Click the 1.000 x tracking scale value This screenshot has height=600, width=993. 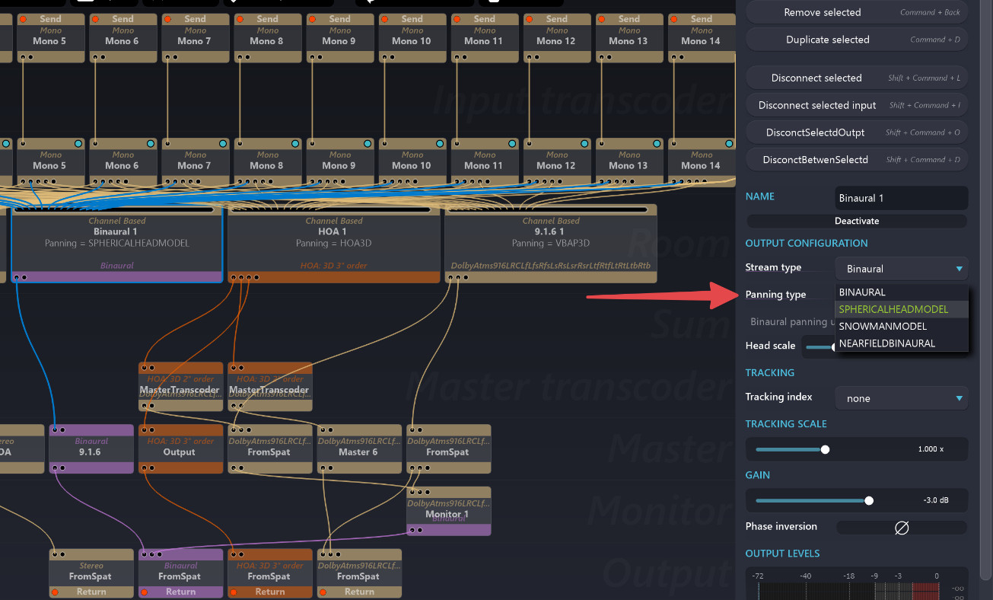[x=931, y=449]
